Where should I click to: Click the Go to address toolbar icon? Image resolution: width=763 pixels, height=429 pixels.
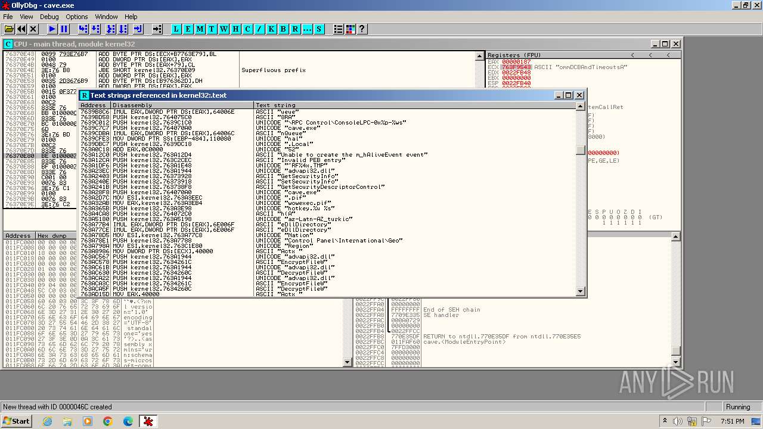(x=157, y=29)
